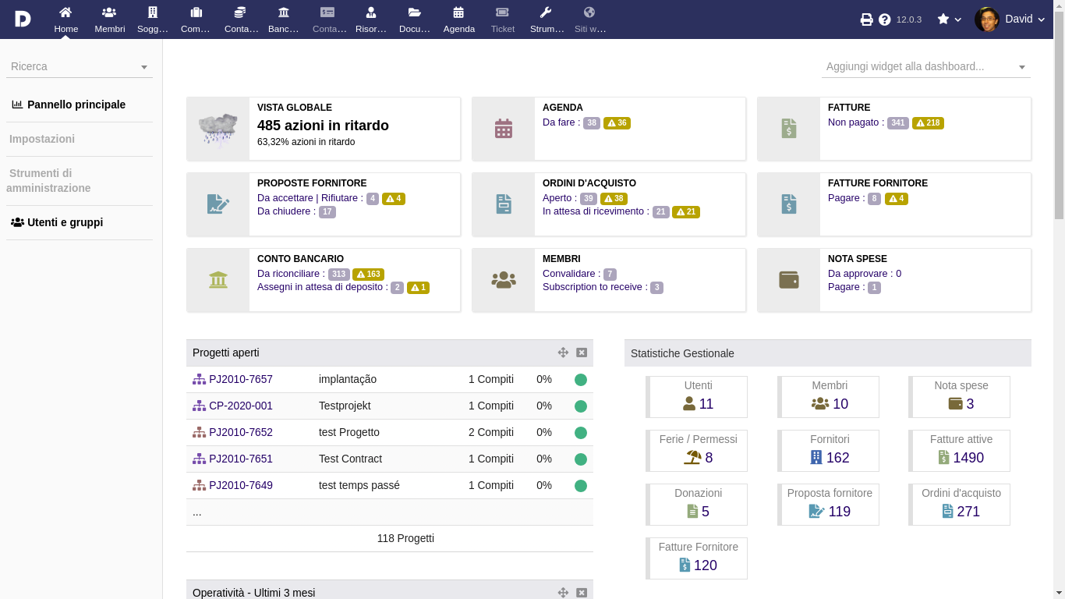The height and width of the screenshot is (599, 1065).
Task: Open Agenda Da fare link
Action: pyautogui.click(x=561, y=122)
